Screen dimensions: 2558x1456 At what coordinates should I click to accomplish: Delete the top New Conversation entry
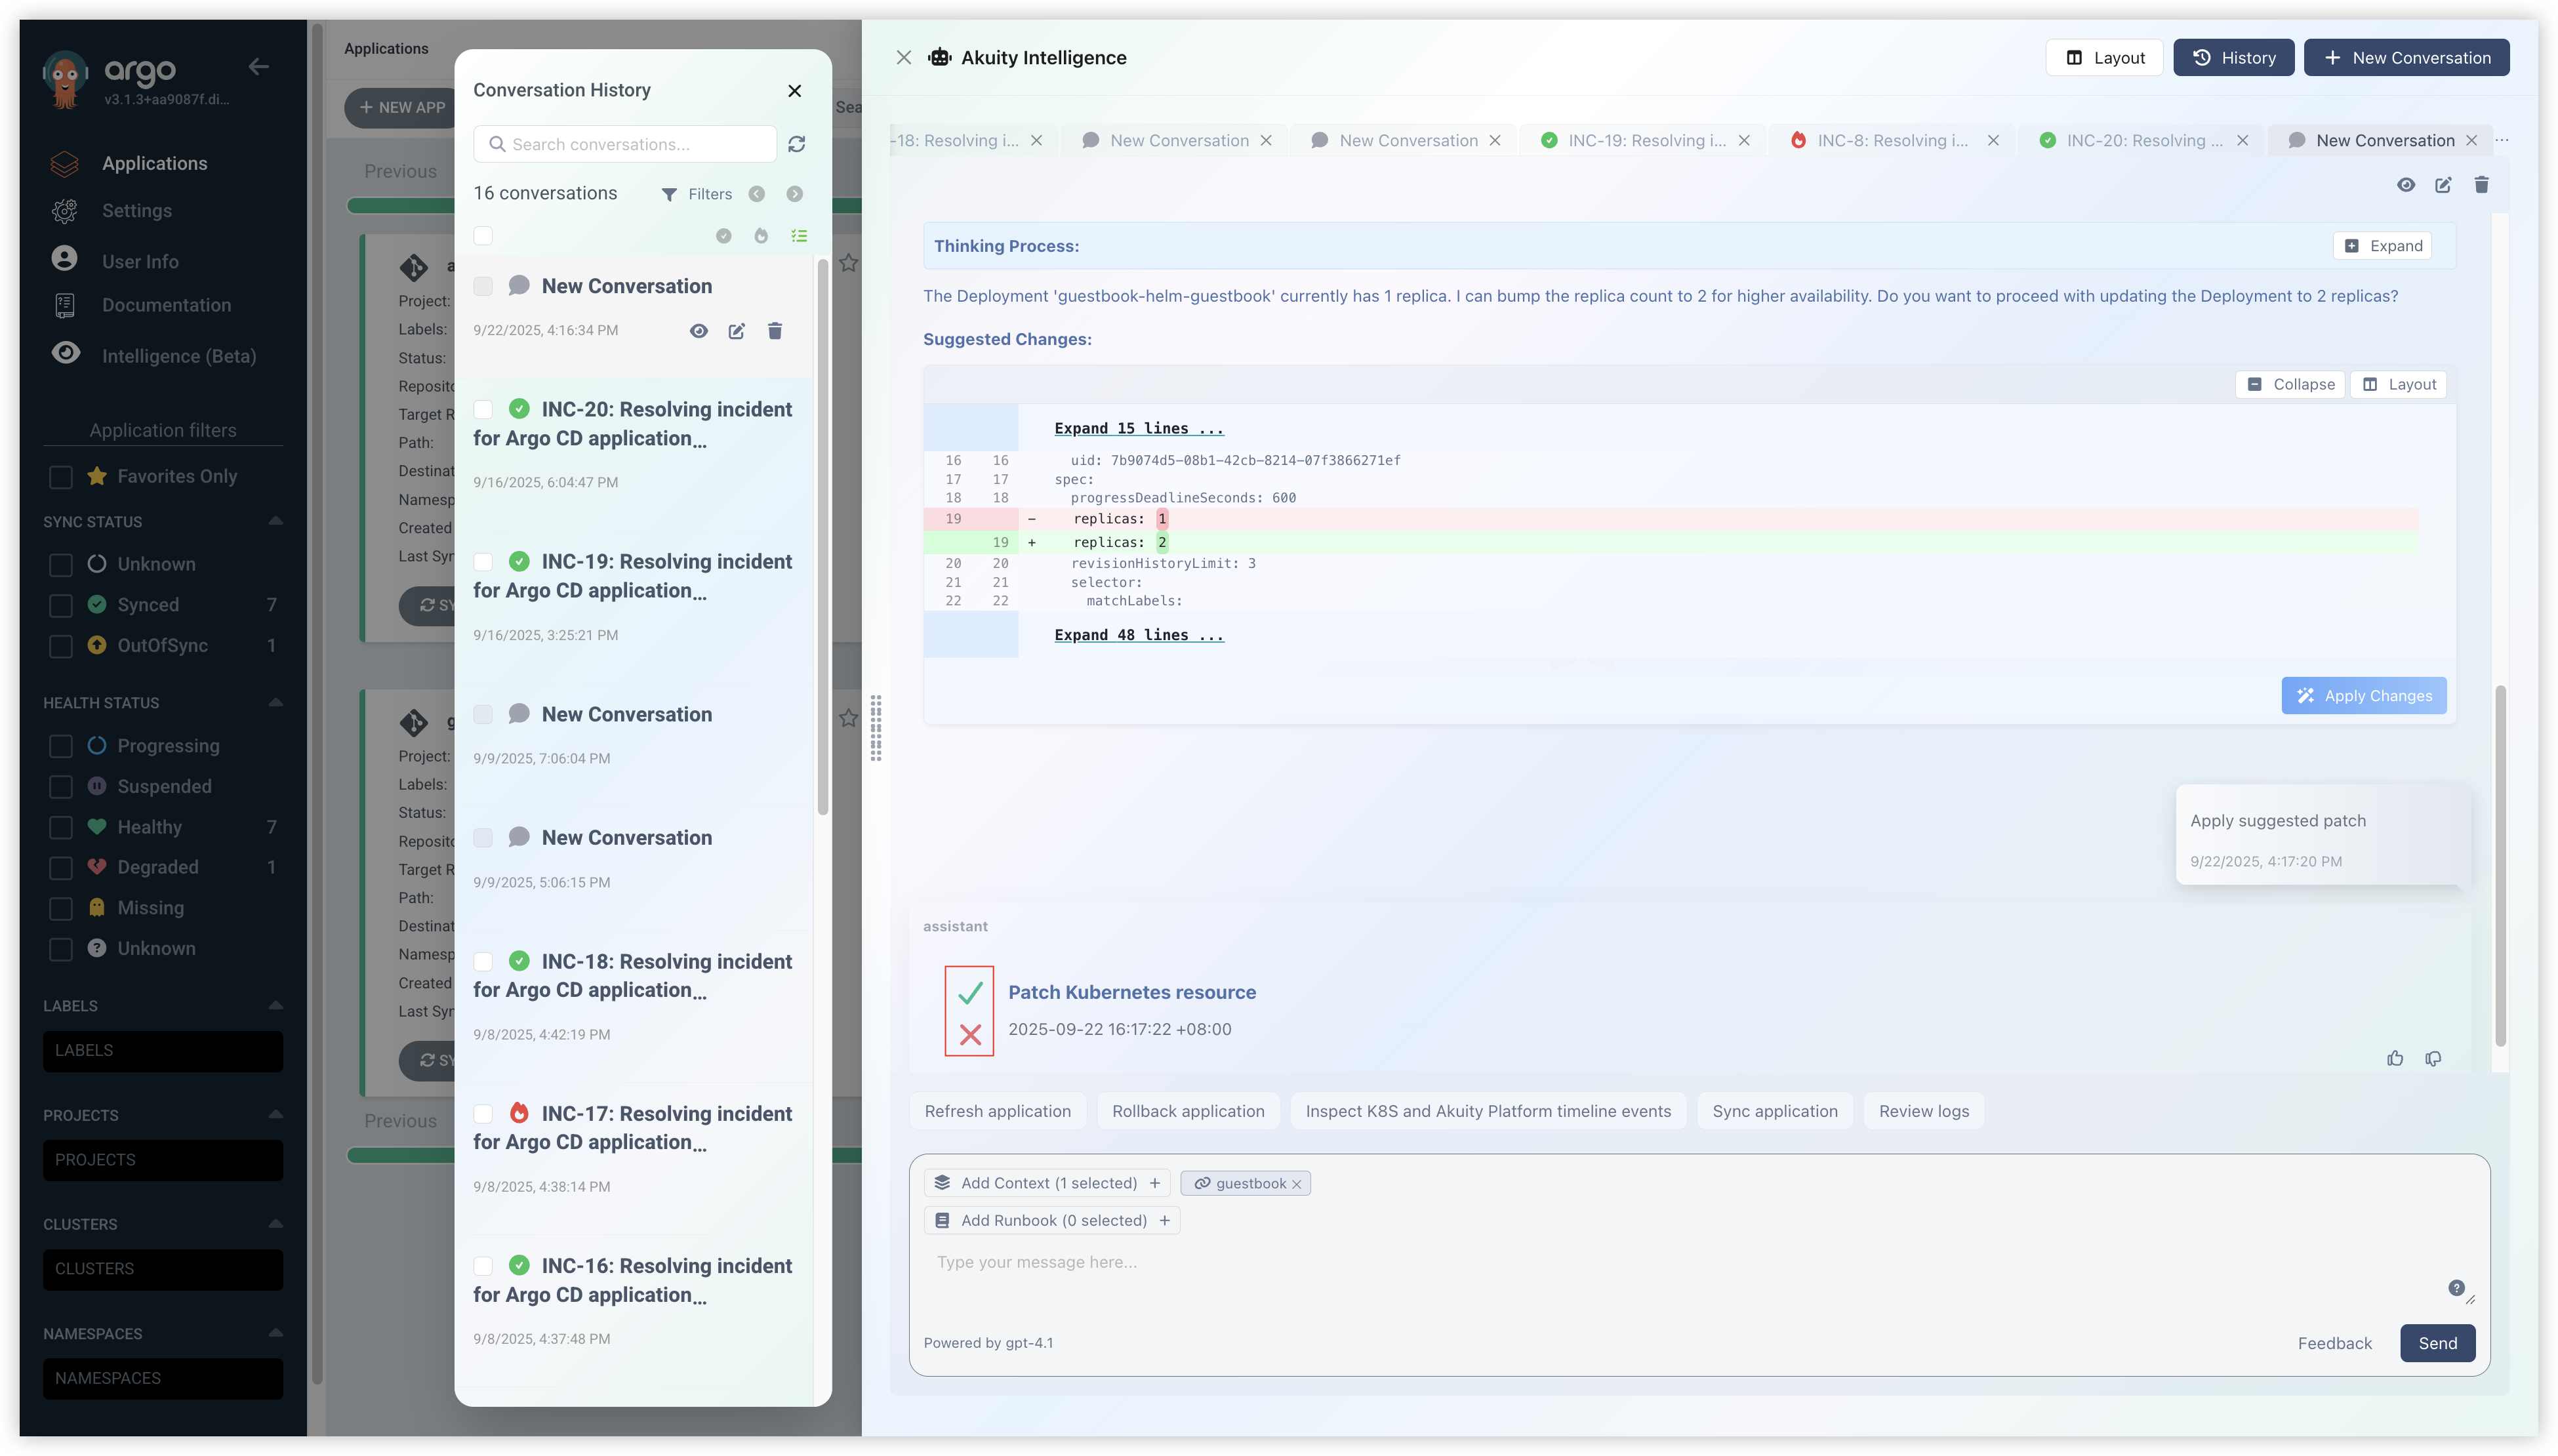(x=774, y=331)
